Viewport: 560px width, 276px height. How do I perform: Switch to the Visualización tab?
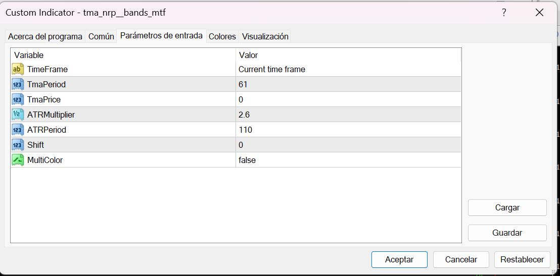[265, 36]
